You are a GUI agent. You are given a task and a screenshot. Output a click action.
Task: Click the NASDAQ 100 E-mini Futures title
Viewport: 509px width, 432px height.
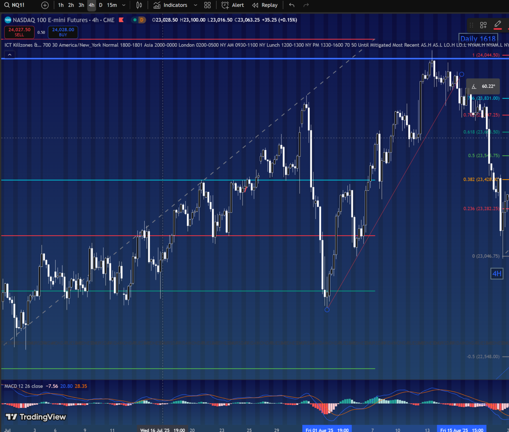coord(64,20)
